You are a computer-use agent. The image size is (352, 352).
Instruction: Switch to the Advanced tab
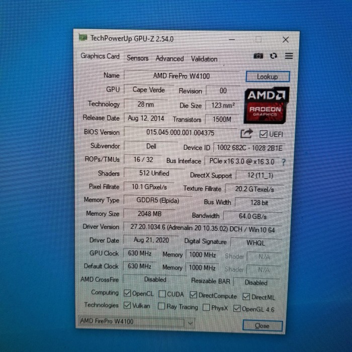[169, 58]
